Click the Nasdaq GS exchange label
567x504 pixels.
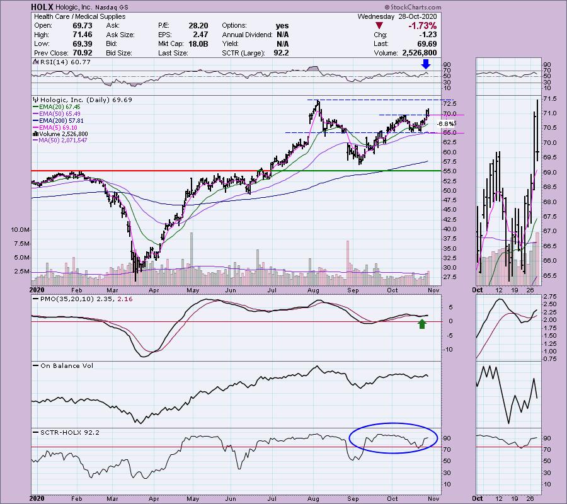point(111,7)
